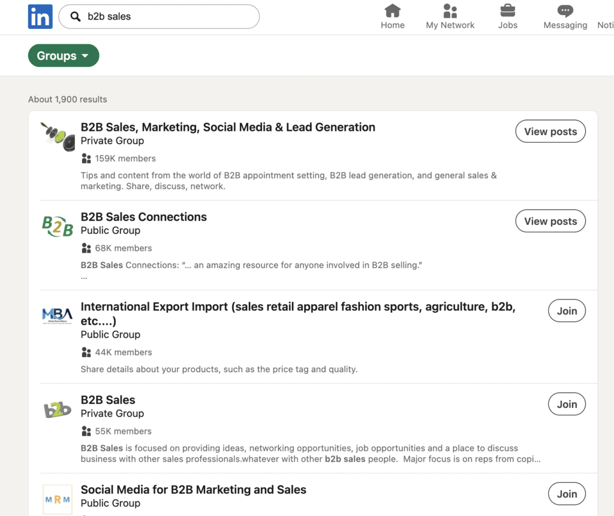Image resolution: width=614 pixels, height=516 pixels.
Task: Open Jobs using the briefcase icon
Action: click(x=507, y=11)
